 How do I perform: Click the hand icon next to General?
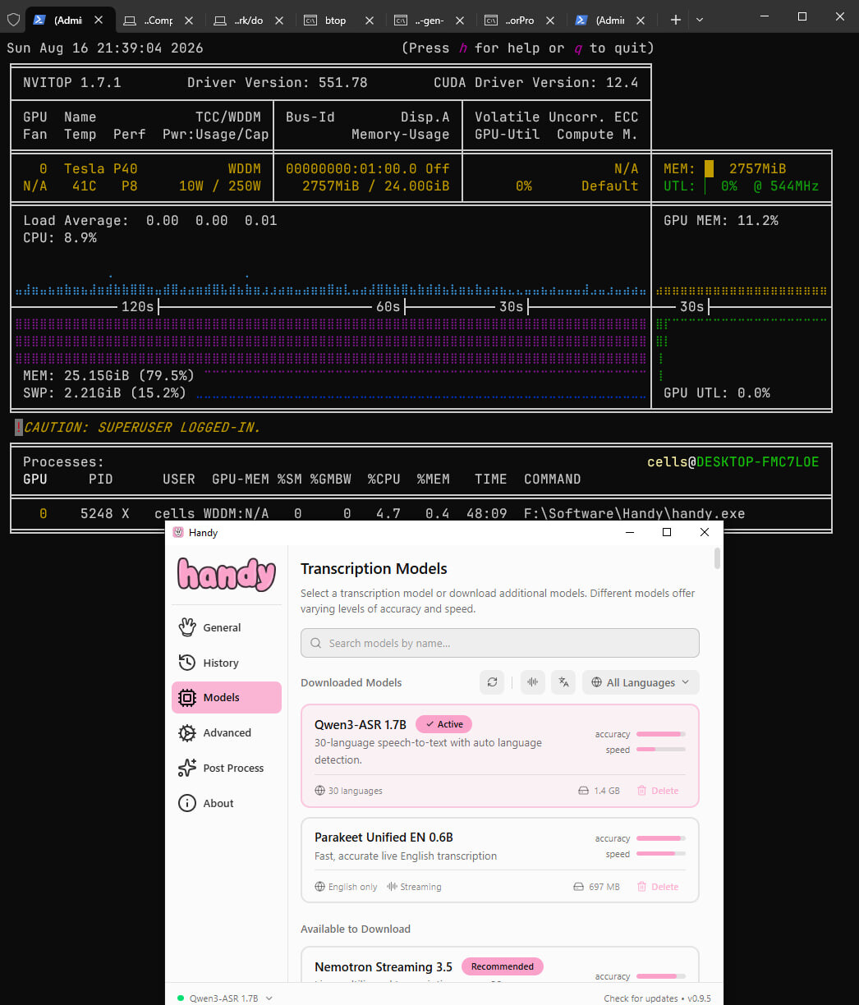(187, 627)
